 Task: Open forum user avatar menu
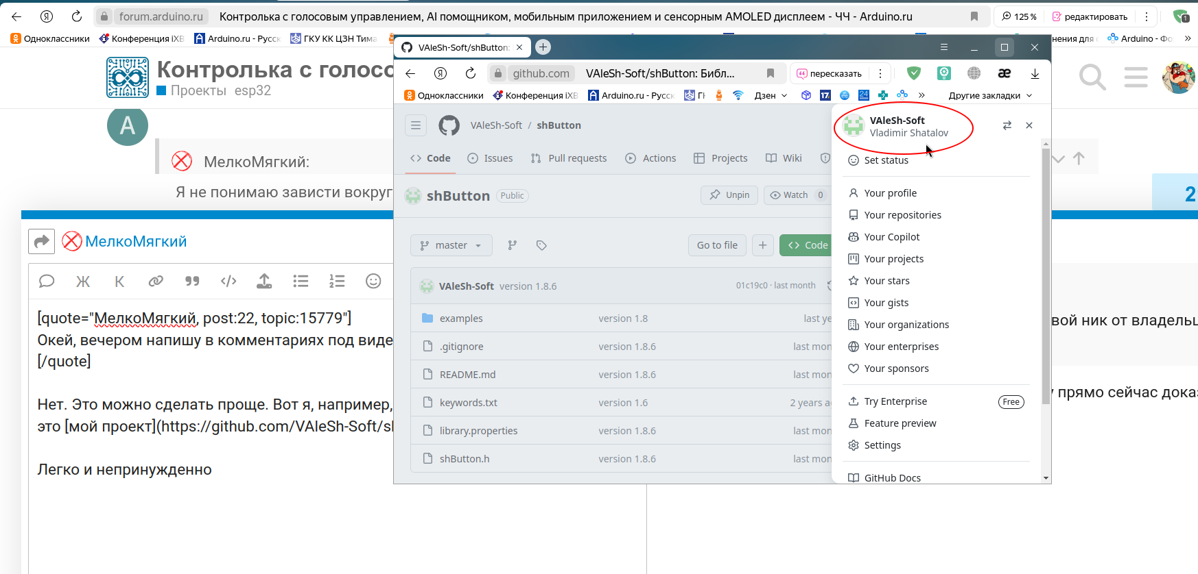click(1179, 77)
